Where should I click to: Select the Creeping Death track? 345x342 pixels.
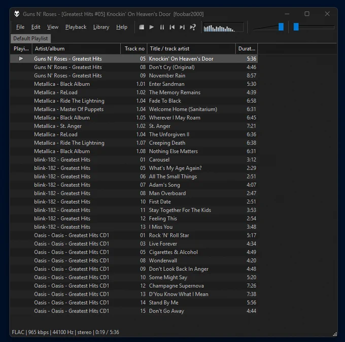[x=134, y=143]
